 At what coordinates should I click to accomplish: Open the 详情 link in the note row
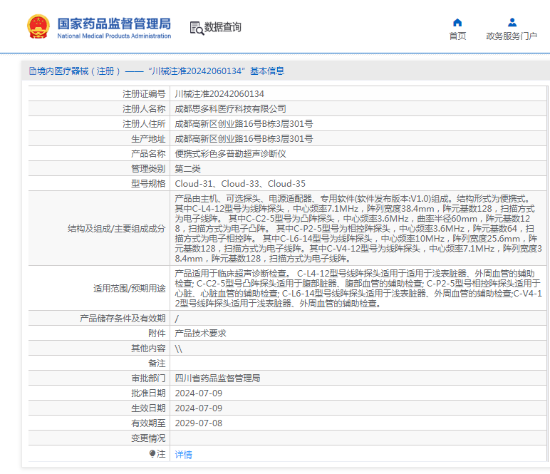click(x=183, y=454)
